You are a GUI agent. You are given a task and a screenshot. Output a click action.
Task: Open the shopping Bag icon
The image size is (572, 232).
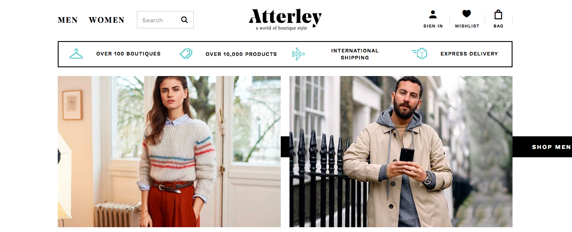click(498, 15)
